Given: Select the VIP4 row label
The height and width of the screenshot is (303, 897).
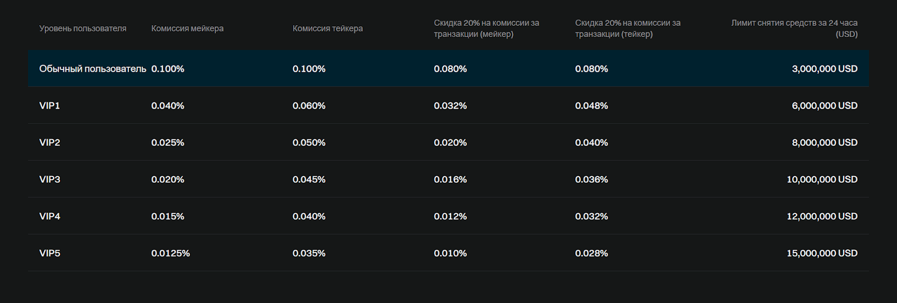Looking at the screenshot, I should pyautogui.click(x=49, y=217).
